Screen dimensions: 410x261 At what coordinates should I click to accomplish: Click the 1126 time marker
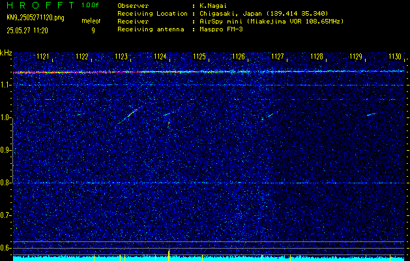(239, 56)
